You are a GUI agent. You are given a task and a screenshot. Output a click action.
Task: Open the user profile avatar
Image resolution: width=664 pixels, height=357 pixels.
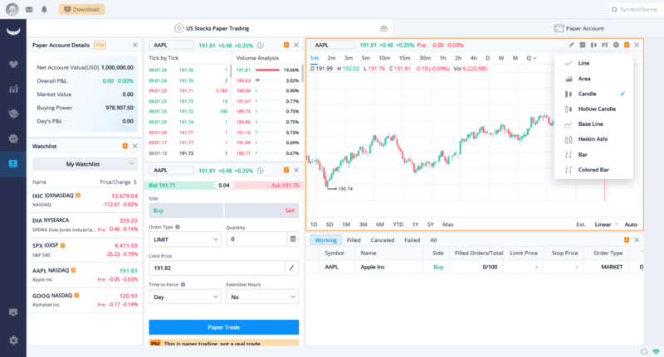click(12, 9)
